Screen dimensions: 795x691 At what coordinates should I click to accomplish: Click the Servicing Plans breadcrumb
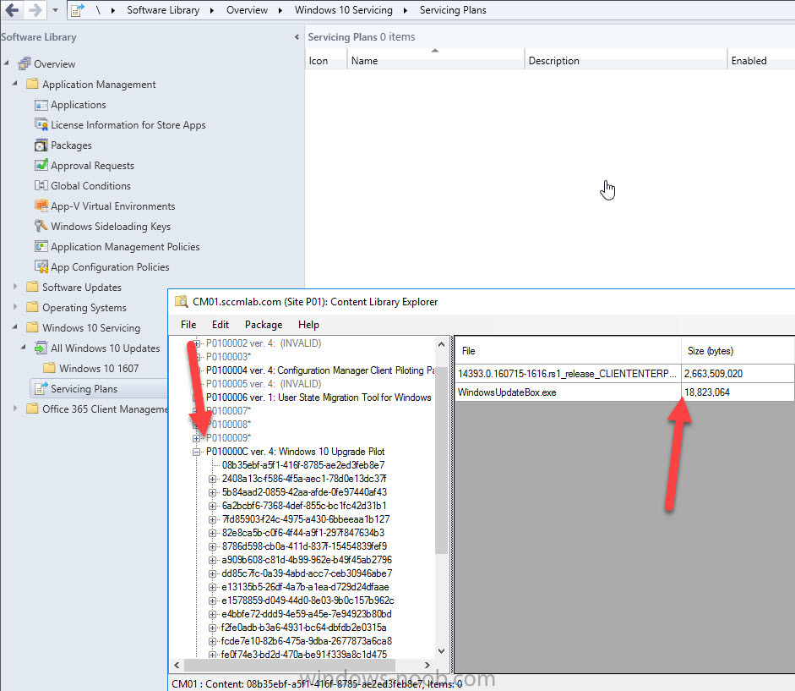click(453, 10)
